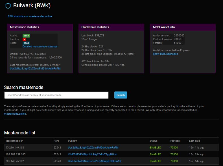The image size is (223, 166).
Task: Click the green Active count badge 1,564
Action: pyautogui.click(x=26, y=36)
